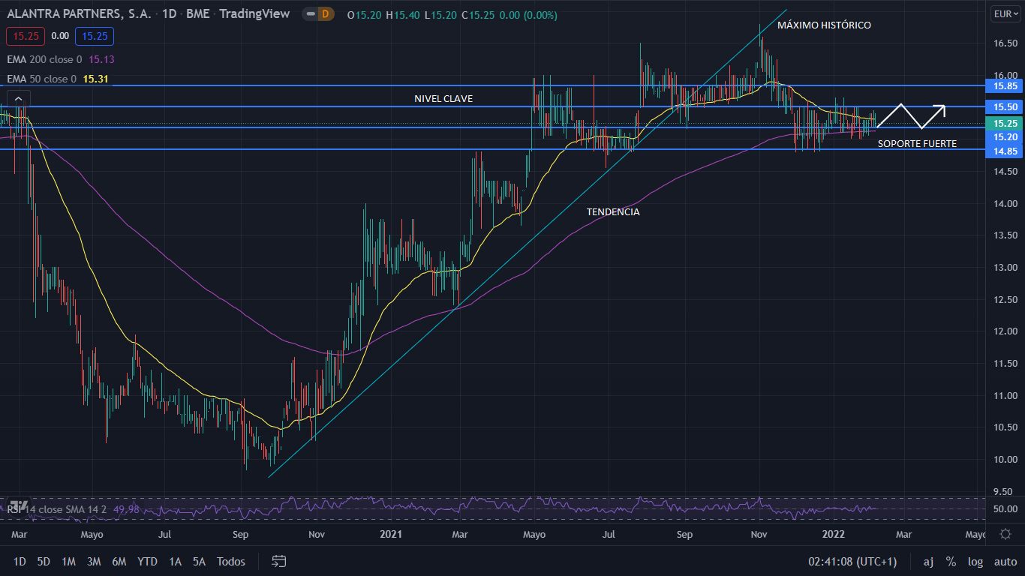Collapse the indicator legend chevron
The height and width of the screenshot is (576, 1025).
point(19,97)
